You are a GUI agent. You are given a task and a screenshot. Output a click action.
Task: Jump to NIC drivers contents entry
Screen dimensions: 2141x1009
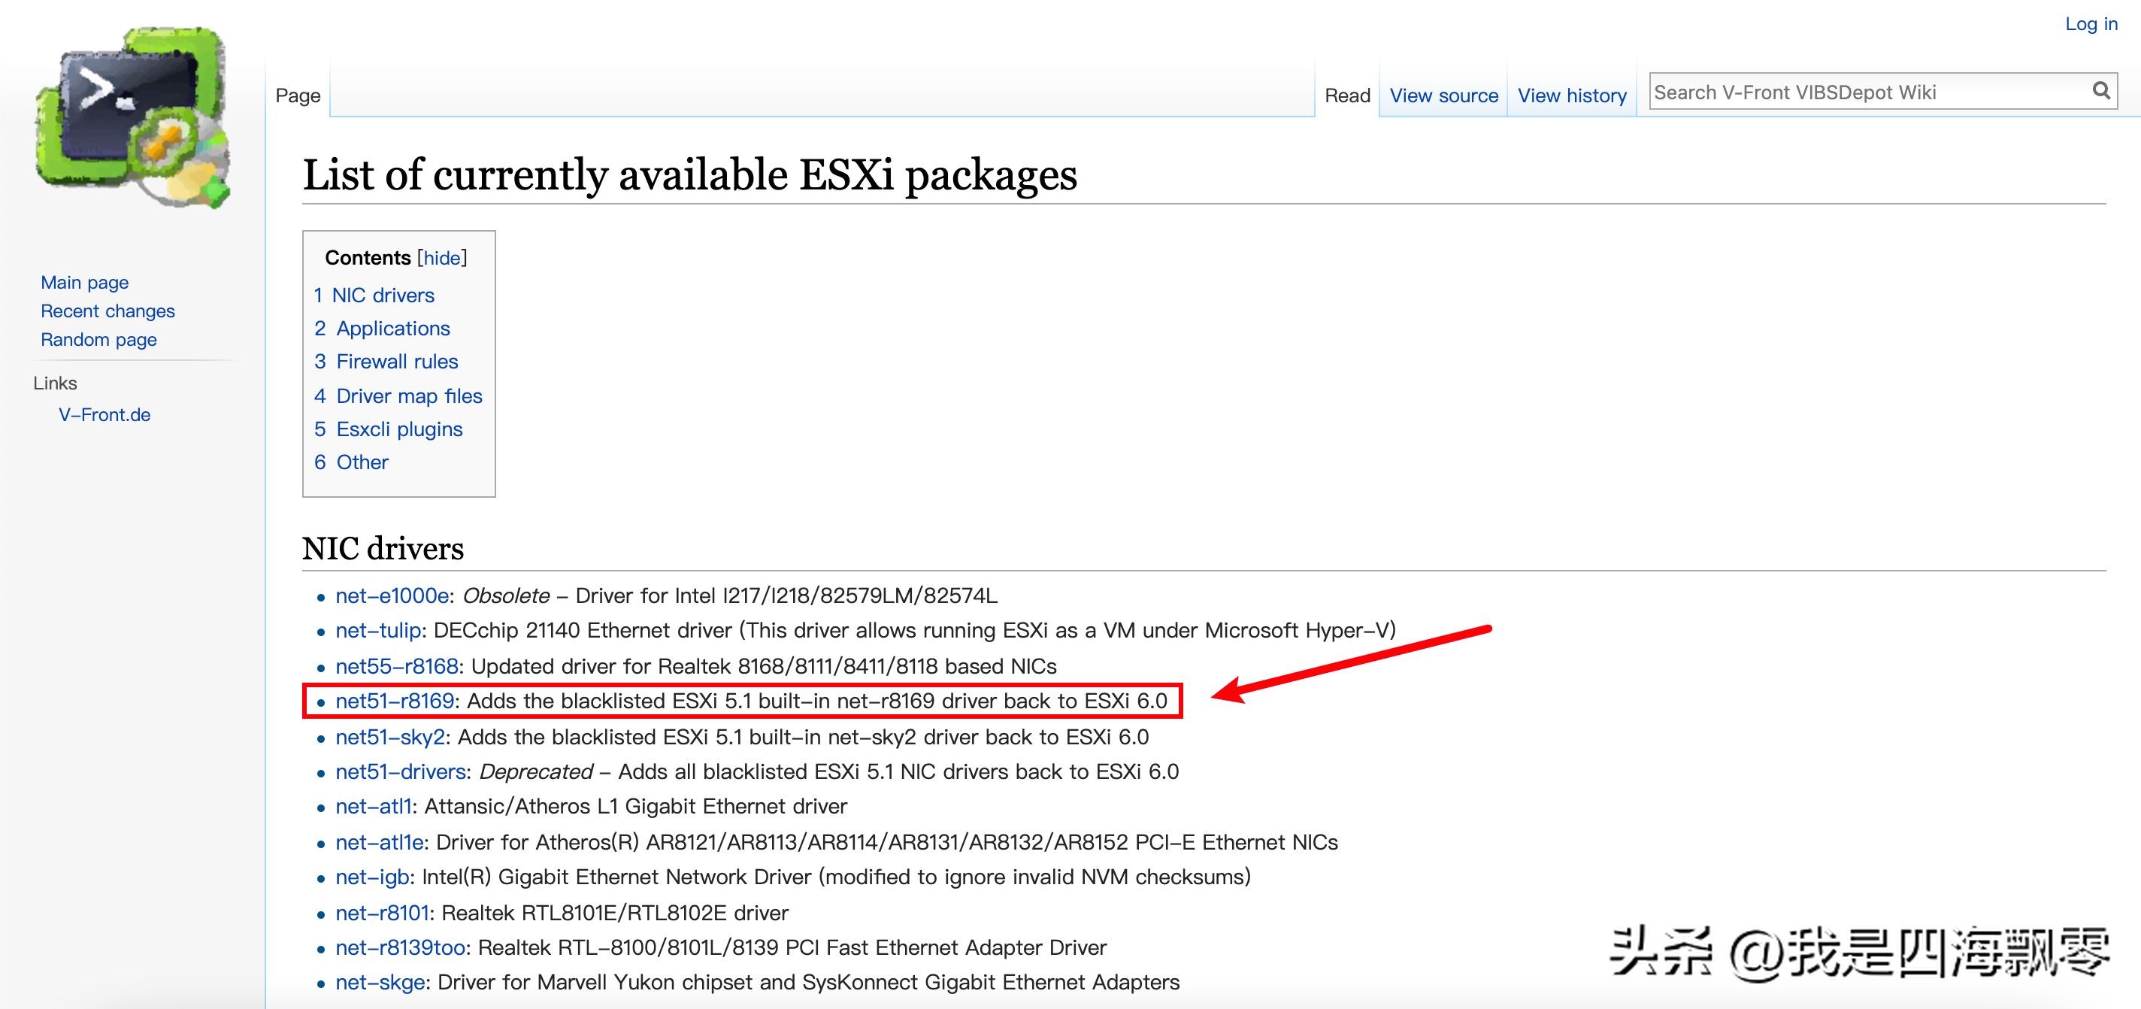click(383, 296)
